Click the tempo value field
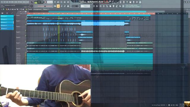Image resolution: width=190 pixels, height=107 pixels. click(50, 2)
